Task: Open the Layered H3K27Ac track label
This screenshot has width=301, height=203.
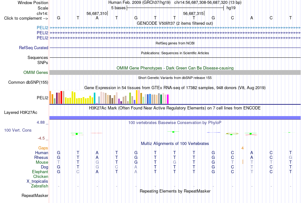Action: (x=21, y=113)
